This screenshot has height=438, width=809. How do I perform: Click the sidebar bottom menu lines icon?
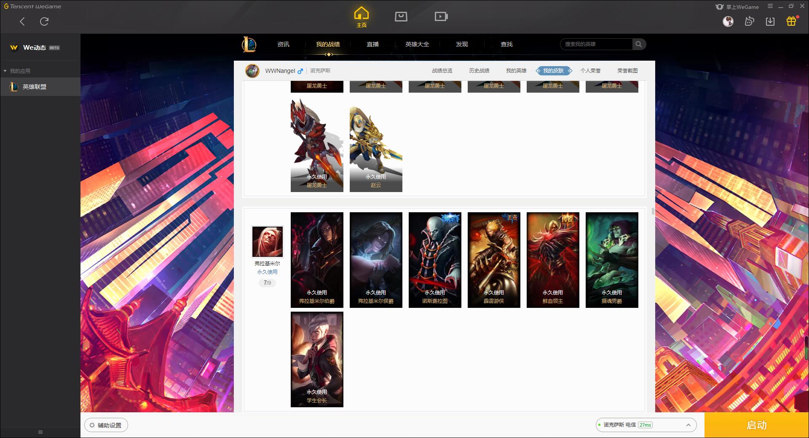40,432
